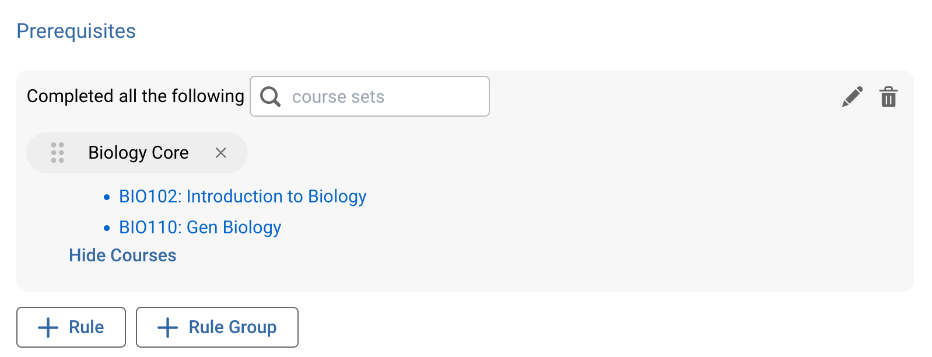Dismiss the Biology Core course set chip
932x357 pixels.
click(x=222, y=153)
